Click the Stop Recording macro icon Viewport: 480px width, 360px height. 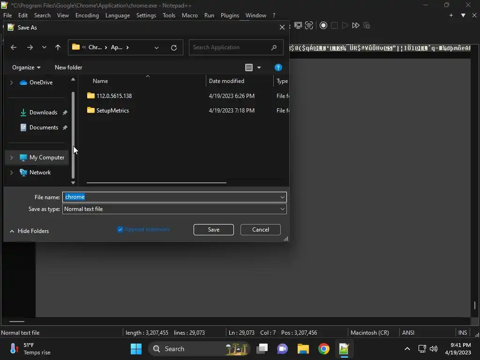(334, 25)
